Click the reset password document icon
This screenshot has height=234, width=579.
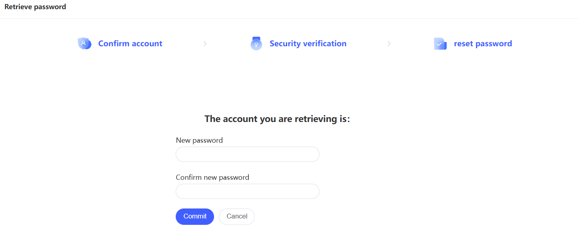[x=440, y=43]
